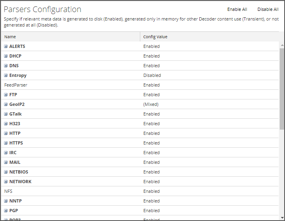Click Disable All button
This screenshot has height=221, width=285.
click(x=268, y=9)
